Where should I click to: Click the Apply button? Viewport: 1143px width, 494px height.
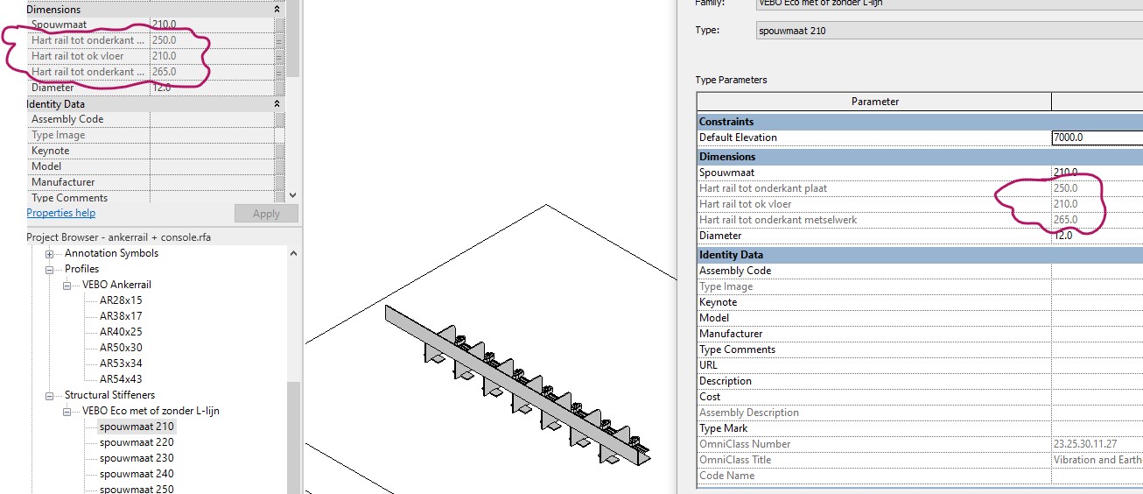click(x=266, y=214)
